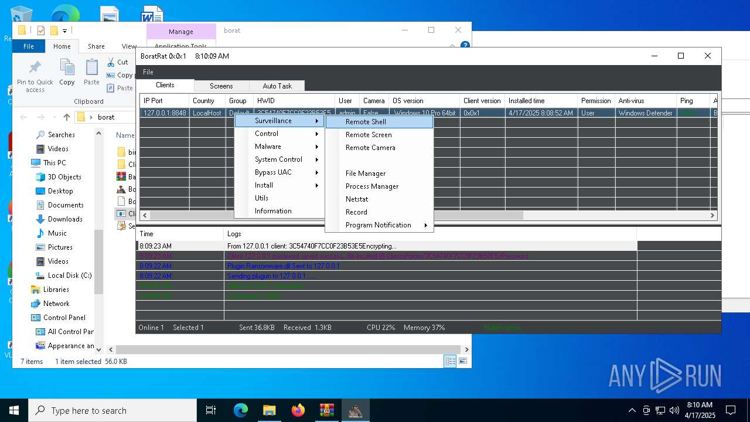Sort by Anti-virus column header
Screen dimensions: 750x422
point(646,101)
